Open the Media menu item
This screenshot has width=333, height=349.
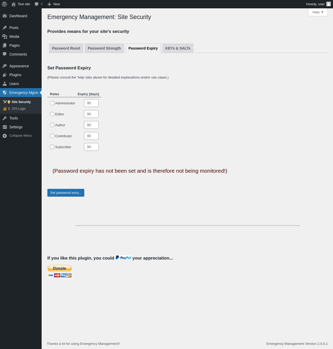coord(21,37)
